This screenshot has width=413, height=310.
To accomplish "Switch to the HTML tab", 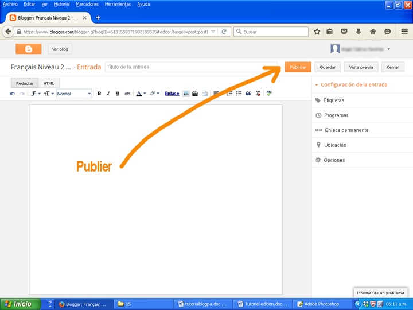I will [x=49, y=83].
